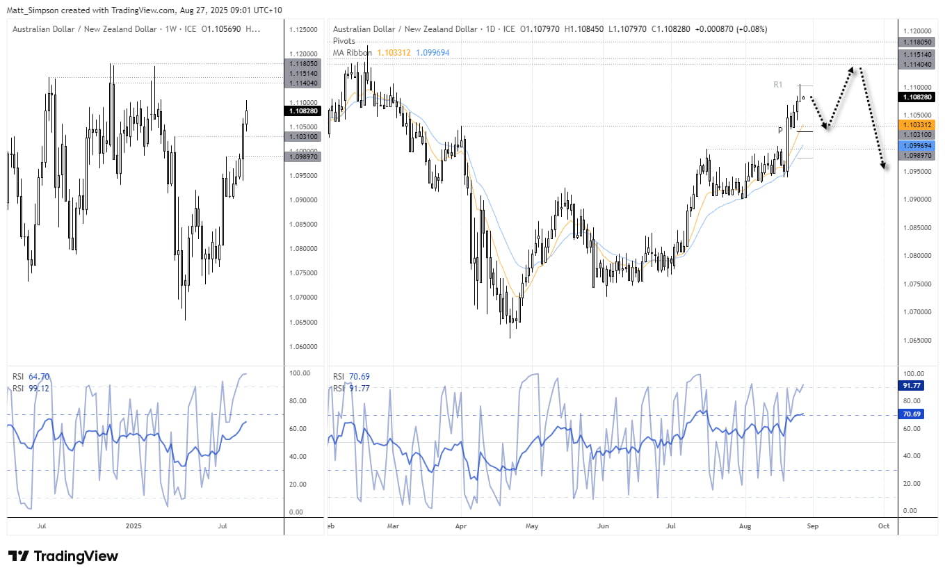Viewport: 945px width, 577px height.
Task: Toggle the MA Ribbon indicator legend
Action: tap(351, 52)
